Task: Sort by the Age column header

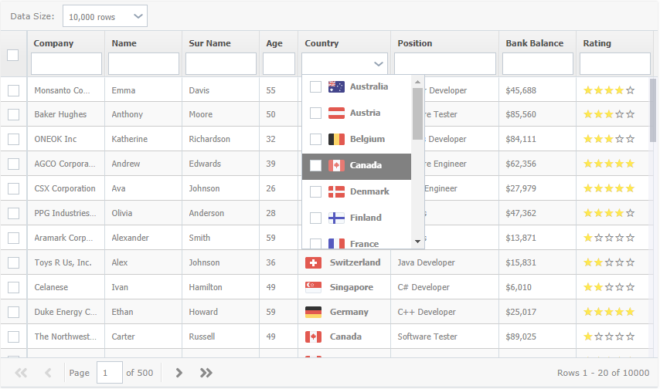Action: [274, 43]
